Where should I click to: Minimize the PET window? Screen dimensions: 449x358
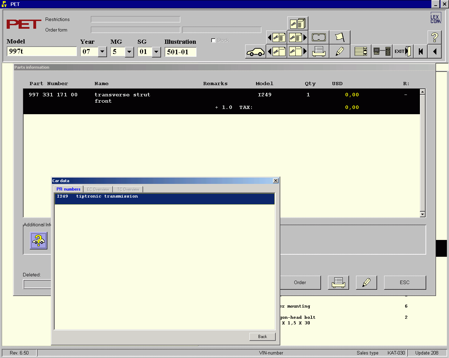[x=435, y=4]
